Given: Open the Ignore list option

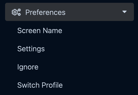Looking at the screenshot, I should coord(28,67).
